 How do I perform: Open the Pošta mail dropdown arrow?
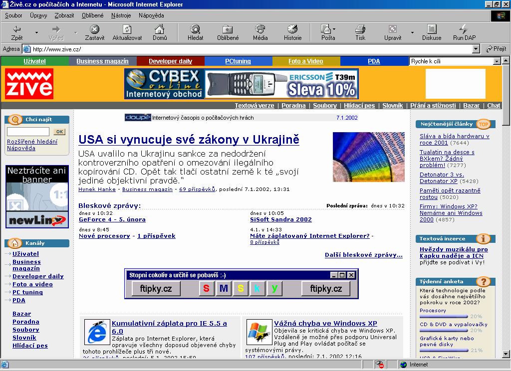coord(334,29)
